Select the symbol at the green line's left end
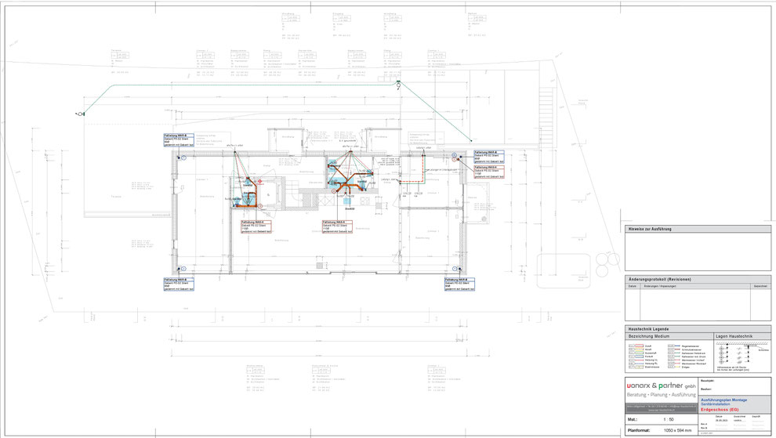The height and width of the screenshot is (438, 776). pos(80,114)
